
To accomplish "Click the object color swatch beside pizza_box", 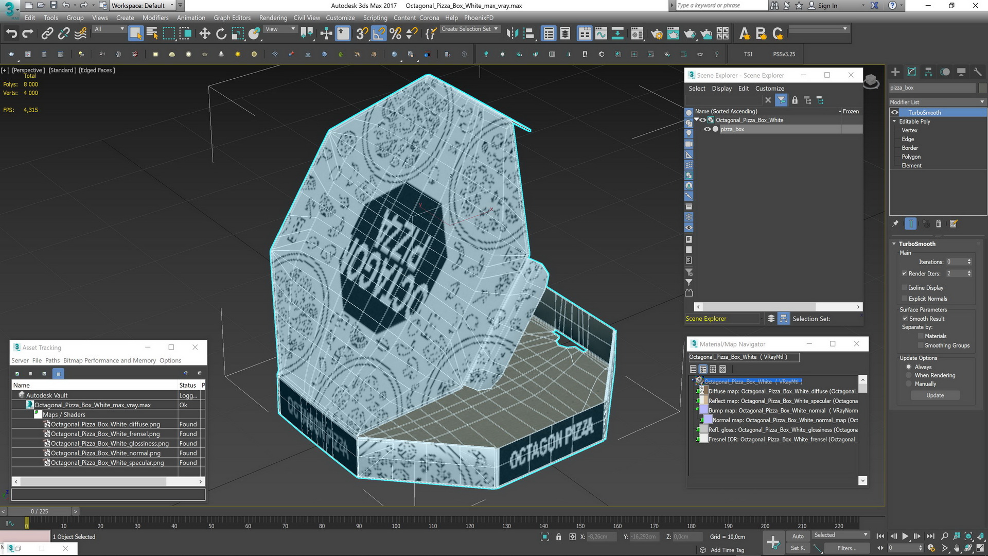I will click(x=983, y=88).
